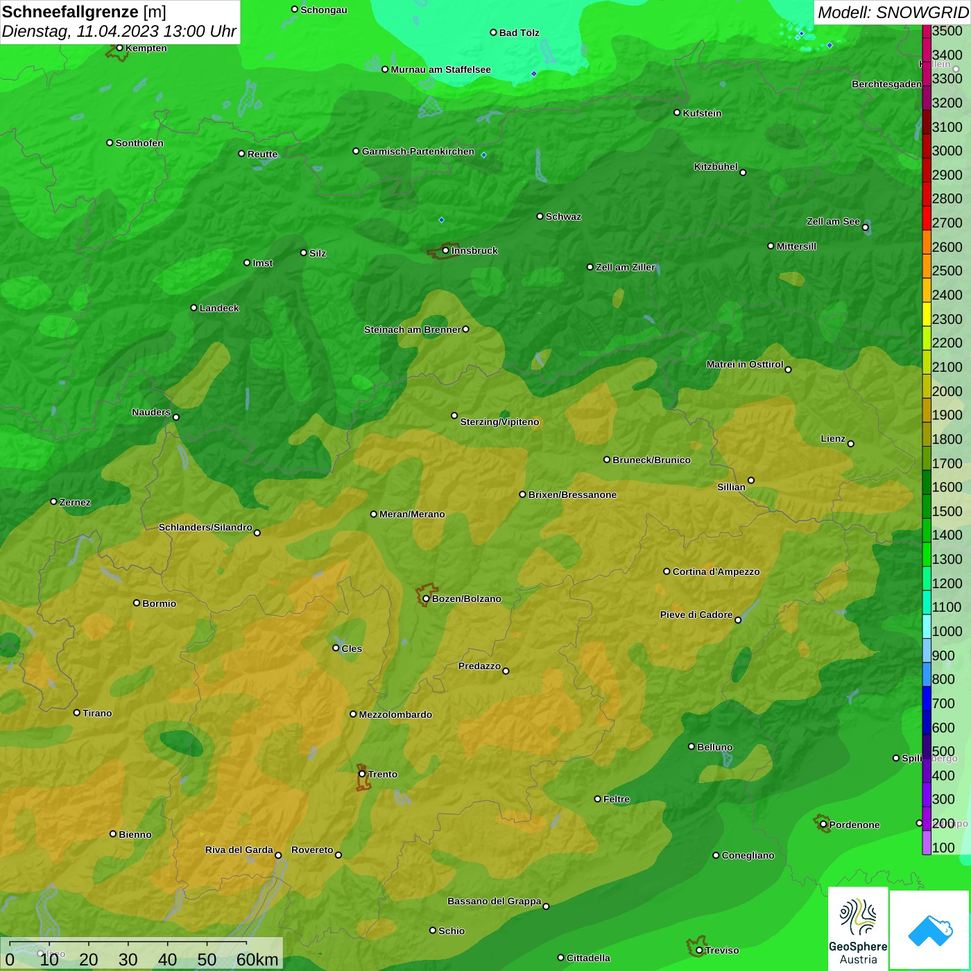This screenshot has height=971, width=971.
Task: Click the Kitzbühel label
Action: point(716,166)
